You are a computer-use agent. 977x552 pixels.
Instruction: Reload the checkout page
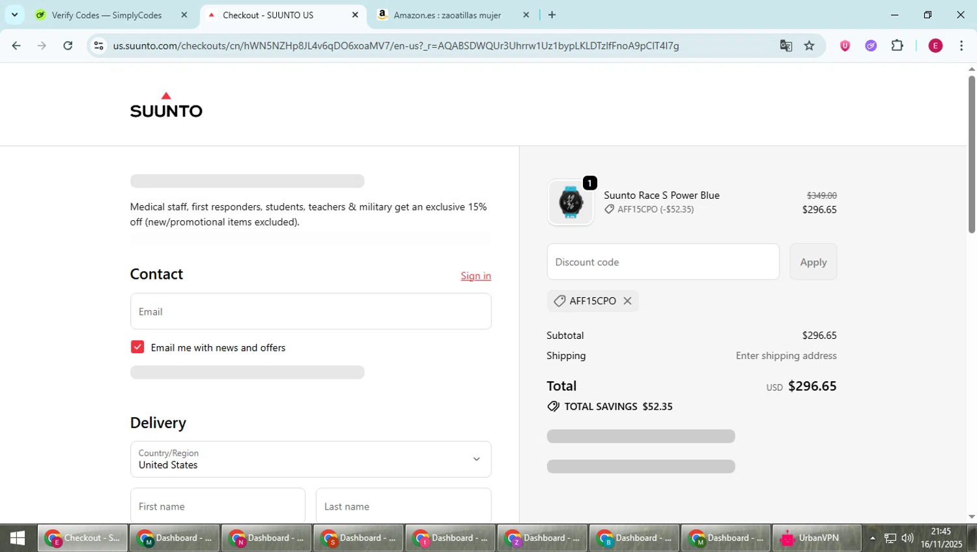click(68, 46)
